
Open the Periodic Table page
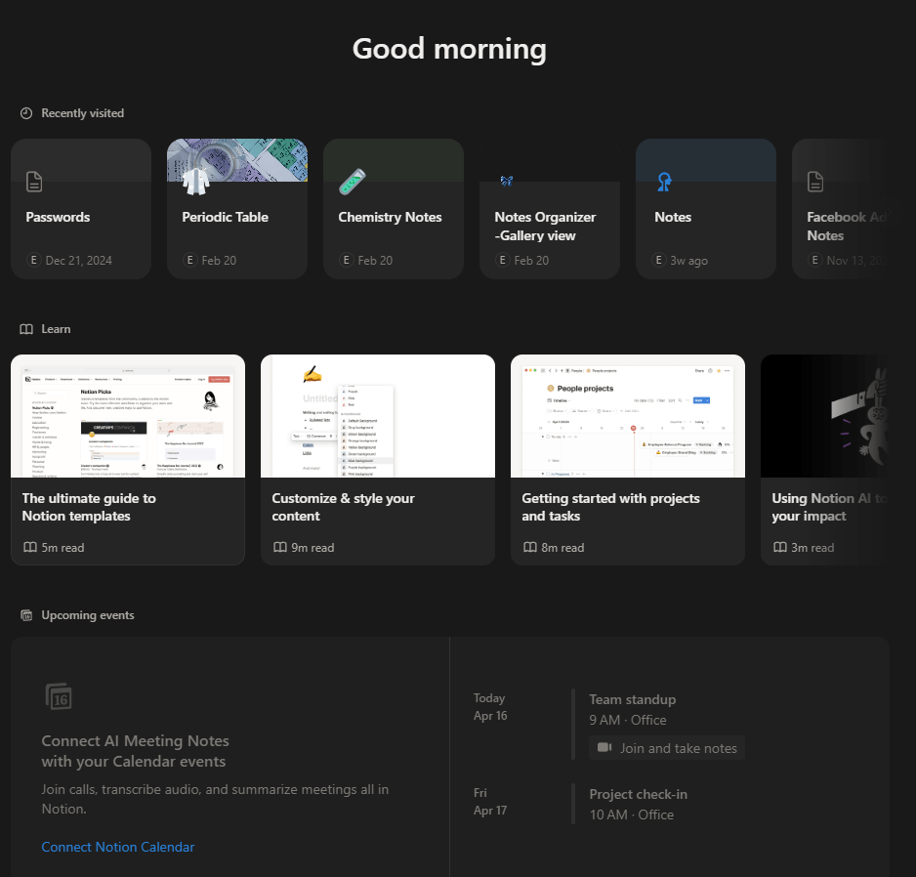click(x=236, y=208)
